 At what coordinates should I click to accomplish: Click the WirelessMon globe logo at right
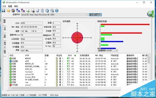coord(151,14)
